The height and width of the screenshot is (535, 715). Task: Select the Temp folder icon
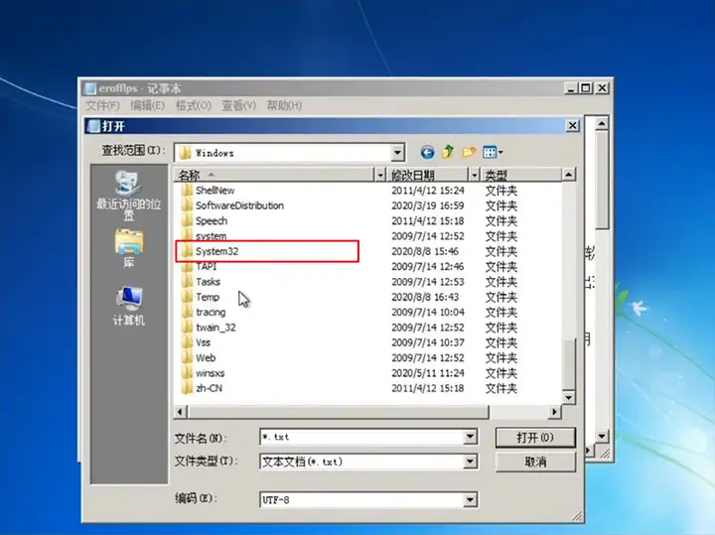click(187, 297)
